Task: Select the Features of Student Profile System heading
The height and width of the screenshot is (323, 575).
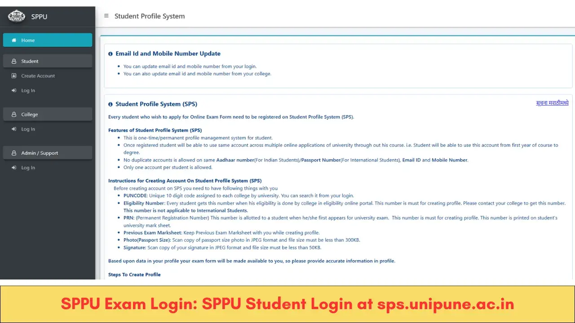Action: tap(155, 130)
